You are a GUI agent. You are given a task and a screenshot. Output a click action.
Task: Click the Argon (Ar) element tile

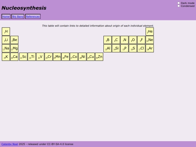(x=150, y=48)
